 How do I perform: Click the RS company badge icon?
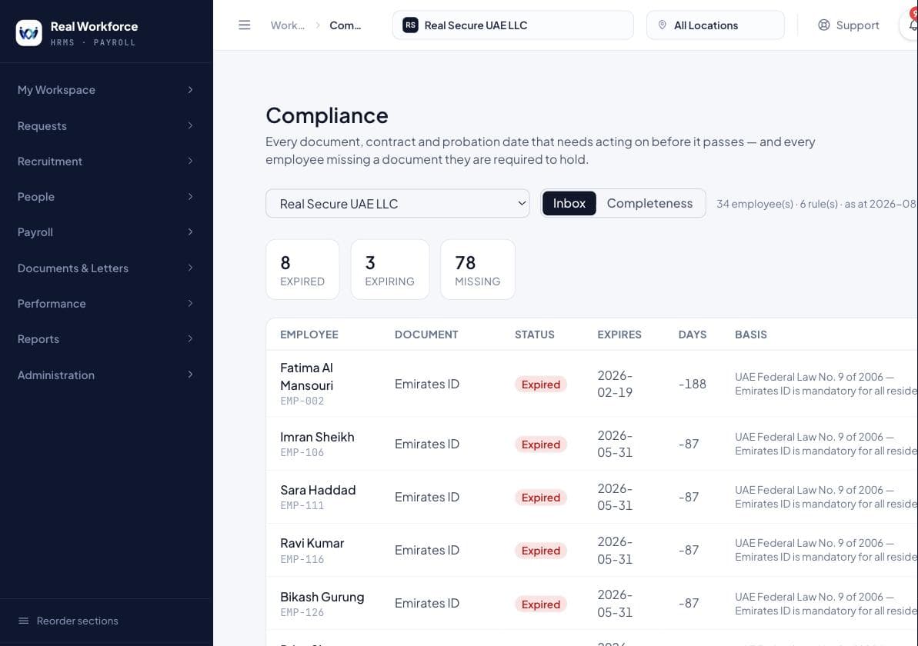(410, 25)
